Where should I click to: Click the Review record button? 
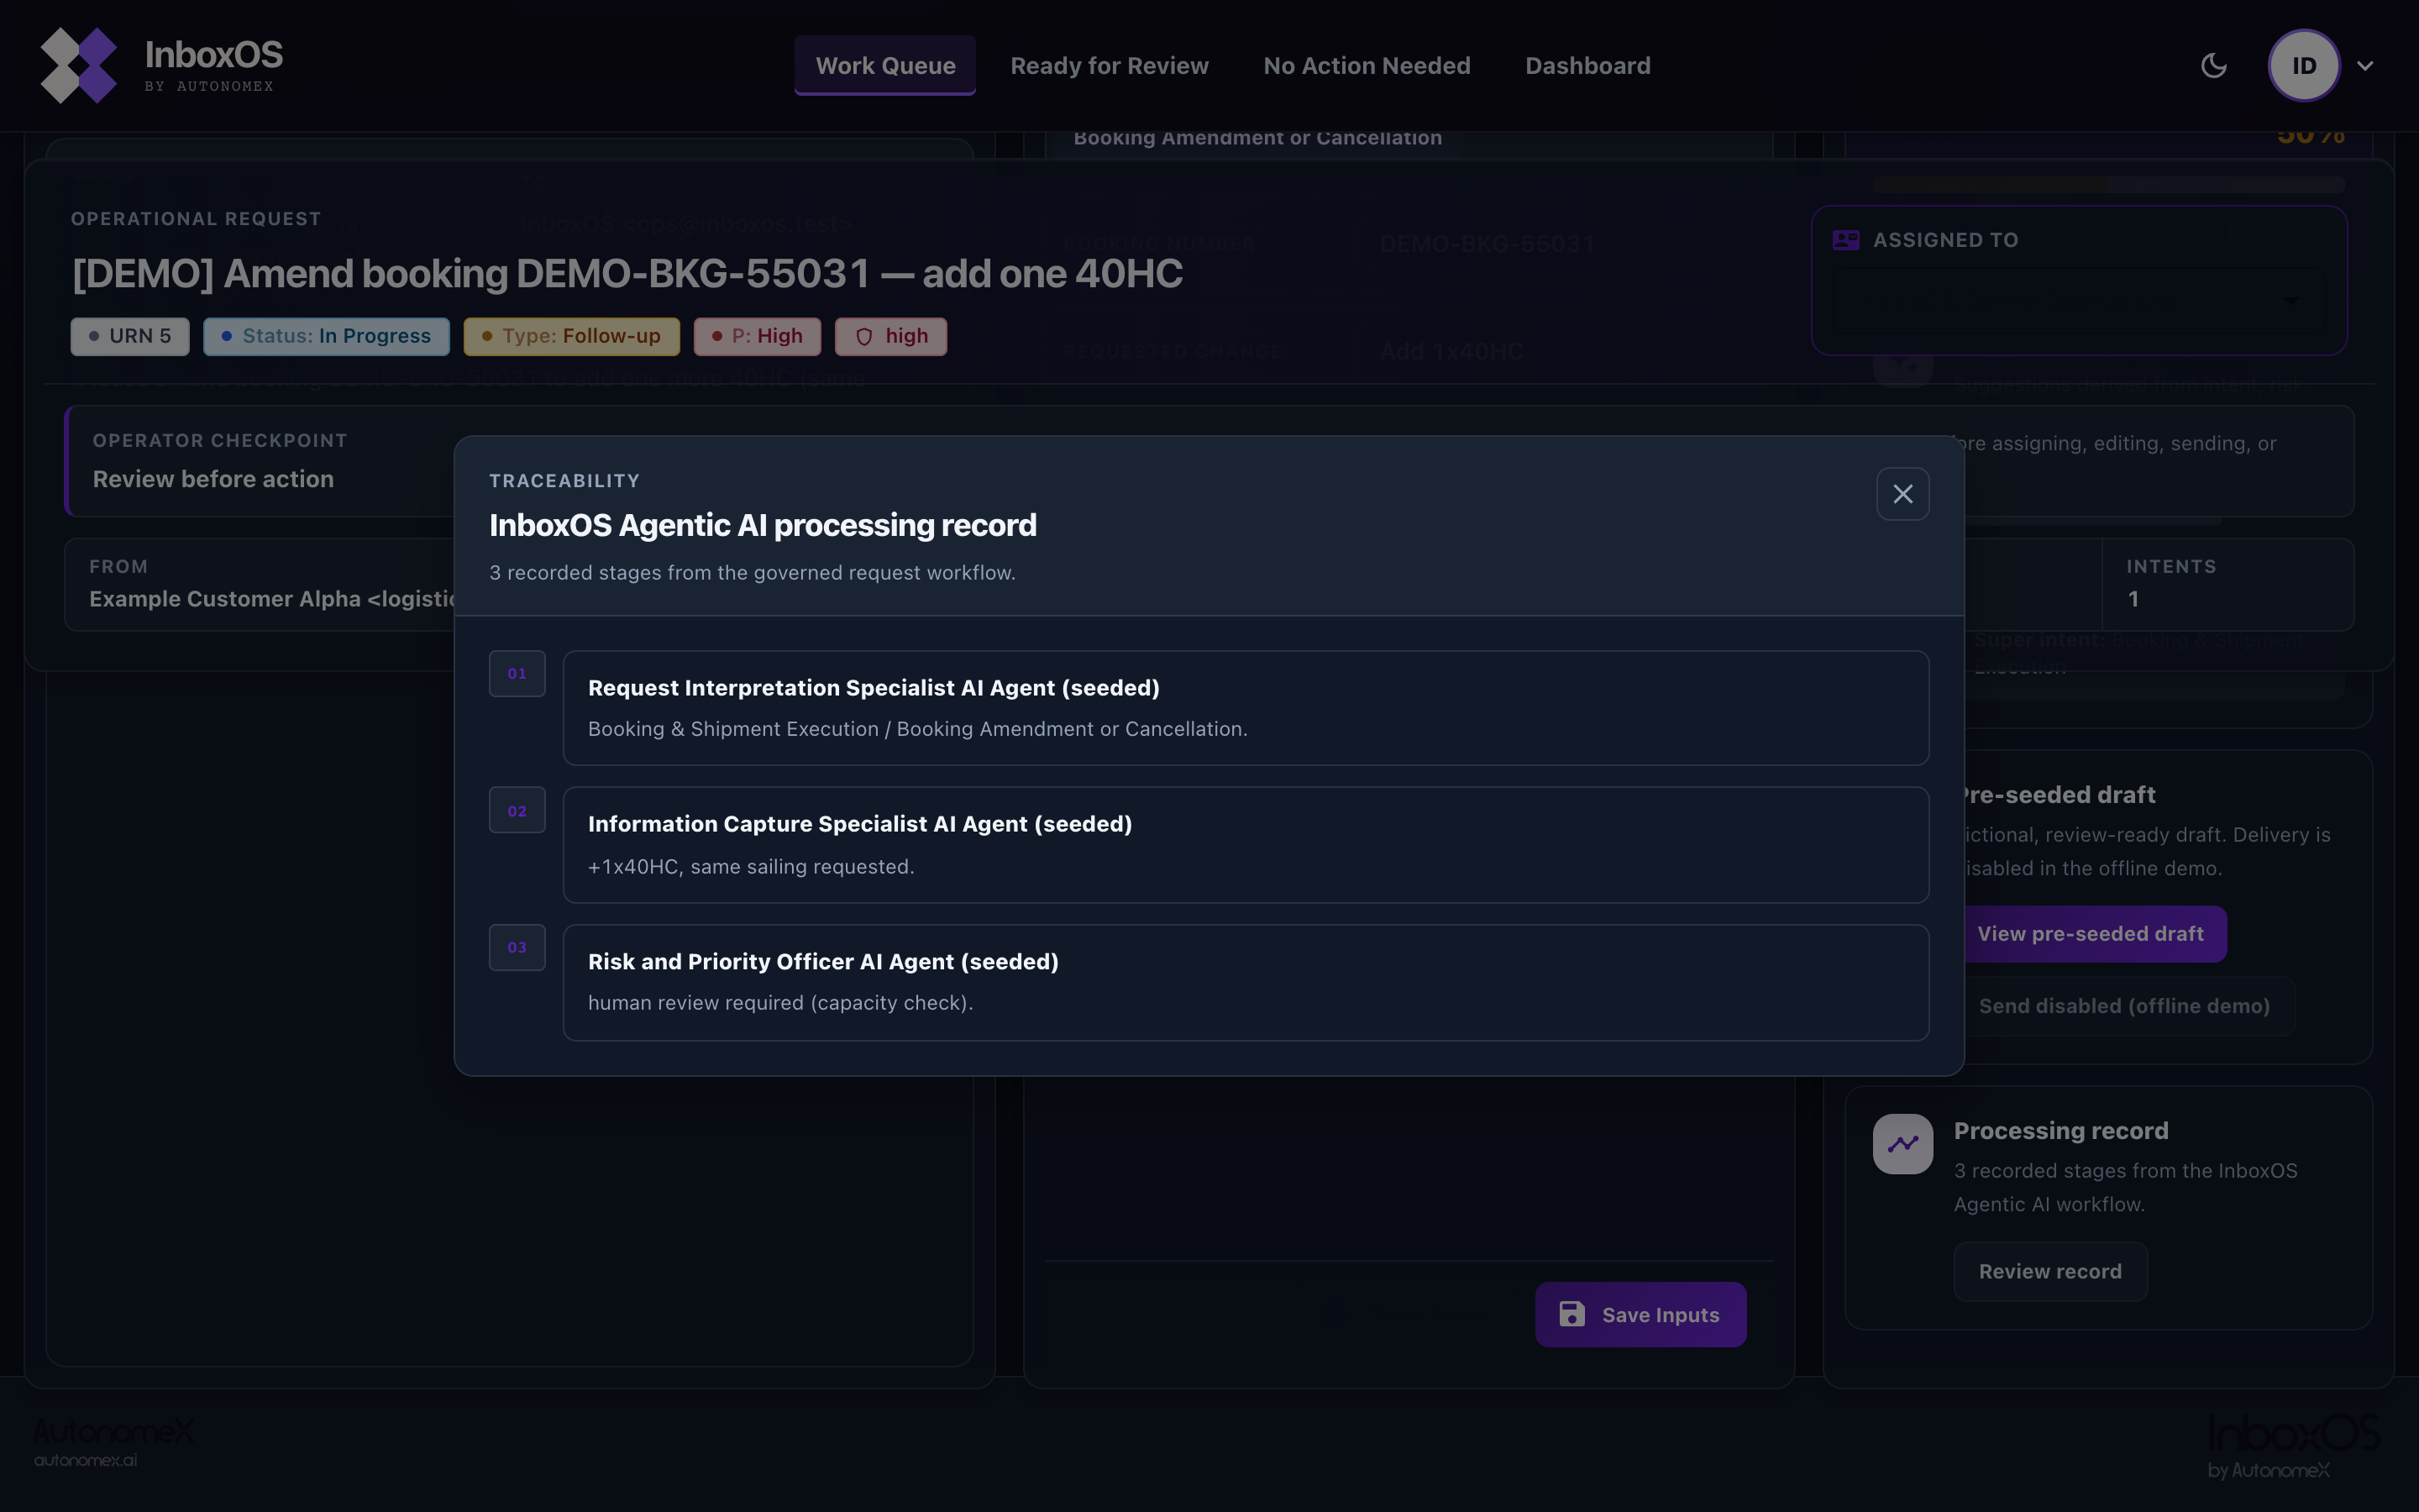click(x=2050, y=1271)
